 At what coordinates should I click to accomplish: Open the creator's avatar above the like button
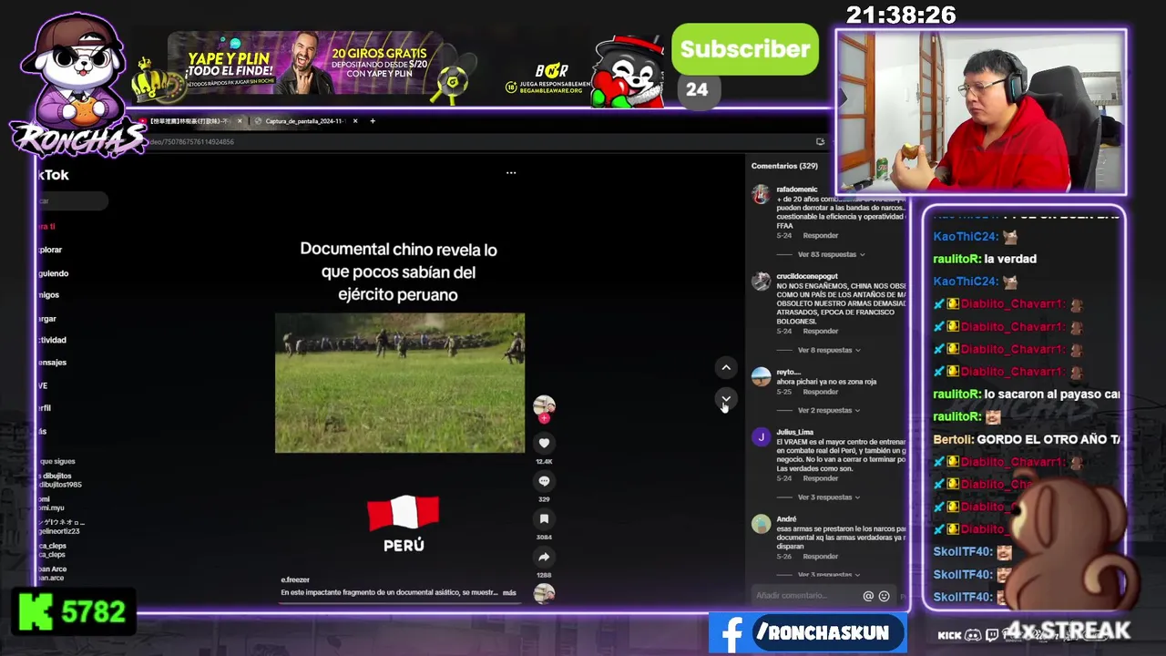544,405
